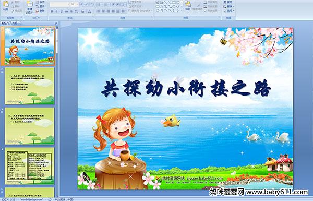
Task: Switch to the Slides tab in the left pane
Action: tap(5, 23)
